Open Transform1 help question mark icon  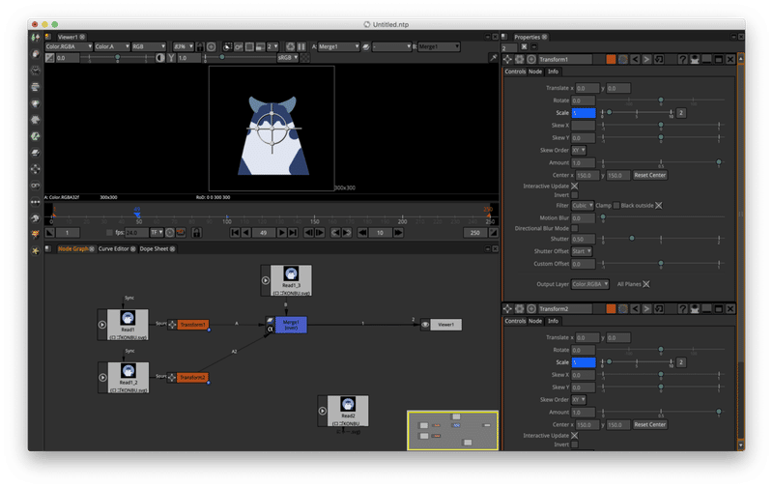682,59
